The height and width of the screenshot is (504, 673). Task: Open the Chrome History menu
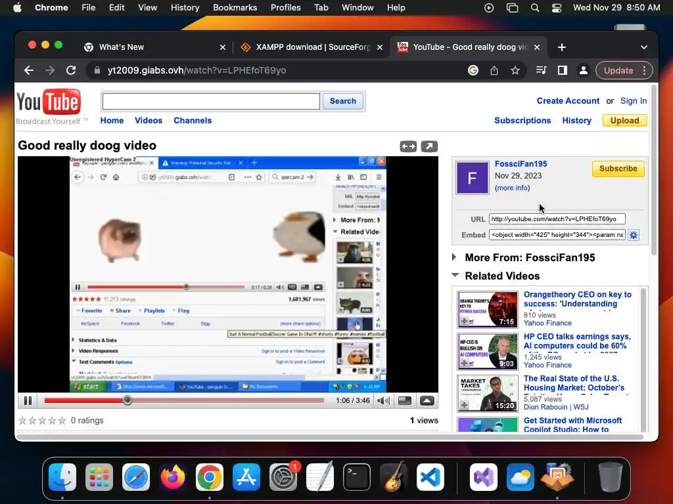pyautogui.click(x=185, y=8)
